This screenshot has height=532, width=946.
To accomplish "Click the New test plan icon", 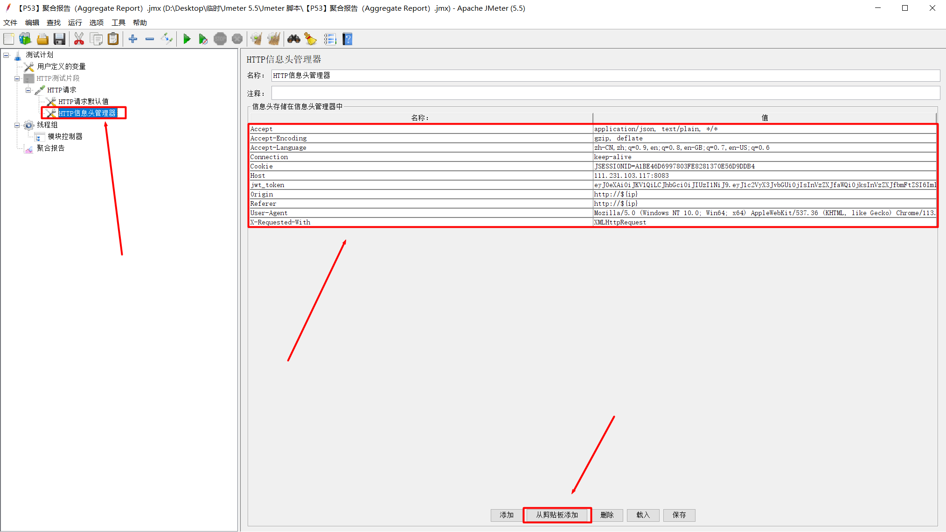I will (9, 39).
